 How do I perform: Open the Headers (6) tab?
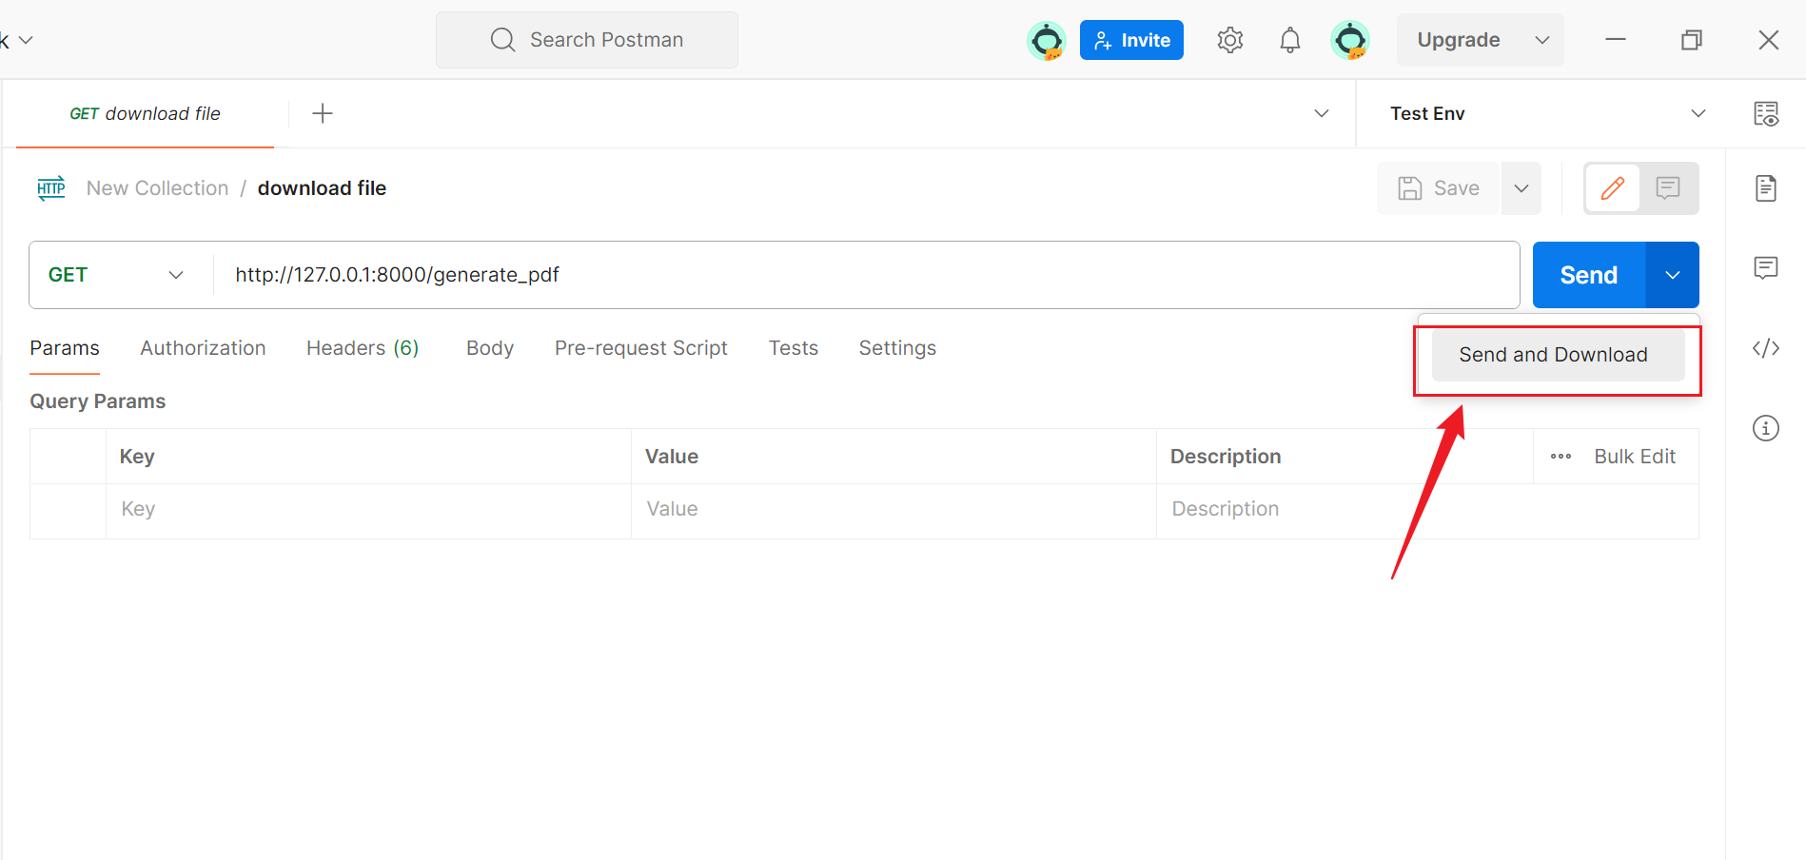click(363, 348)
